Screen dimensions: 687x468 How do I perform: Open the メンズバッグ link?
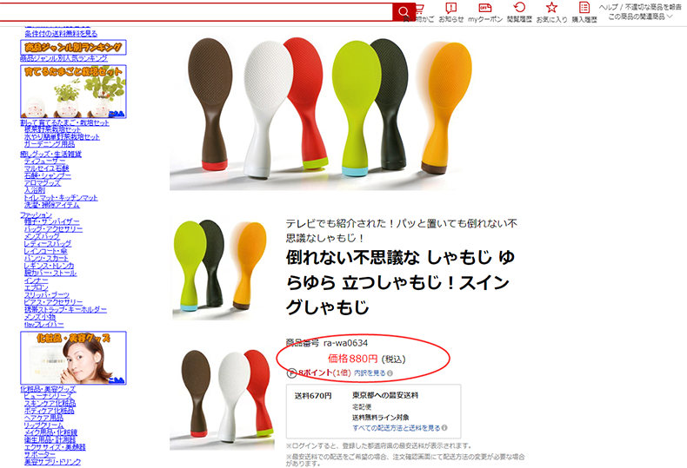coord(42,236)
